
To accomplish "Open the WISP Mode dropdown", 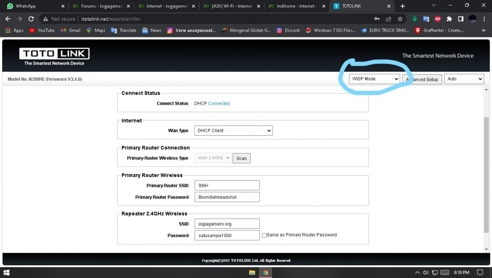I will click(x=374, y=79).
